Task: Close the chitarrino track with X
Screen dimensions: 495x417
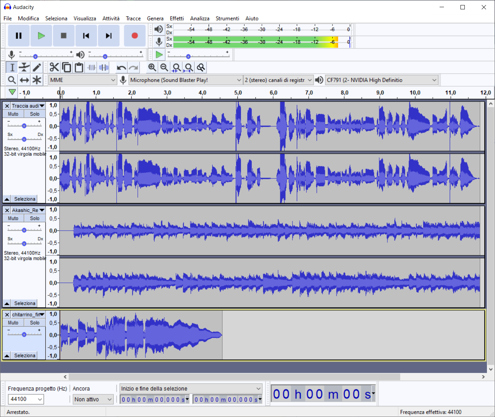Action: click(x=7, y=315)
